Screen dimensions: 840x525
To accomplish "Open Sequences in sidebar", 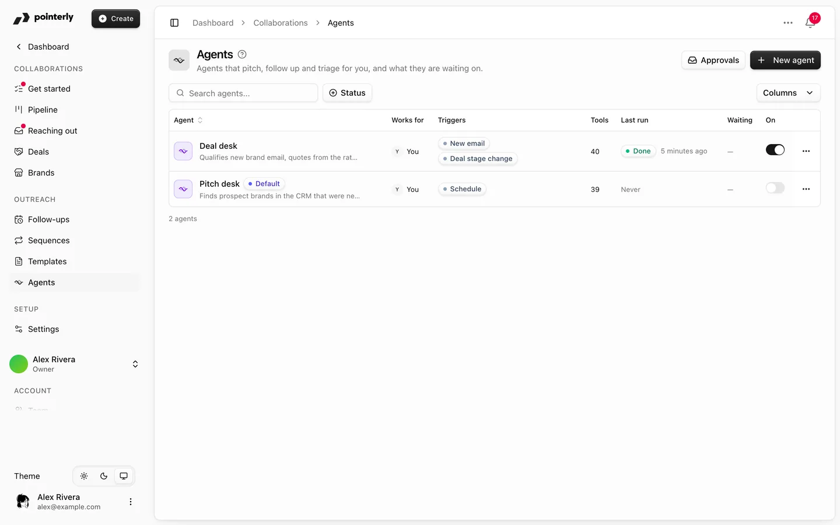I will [75, 240].
